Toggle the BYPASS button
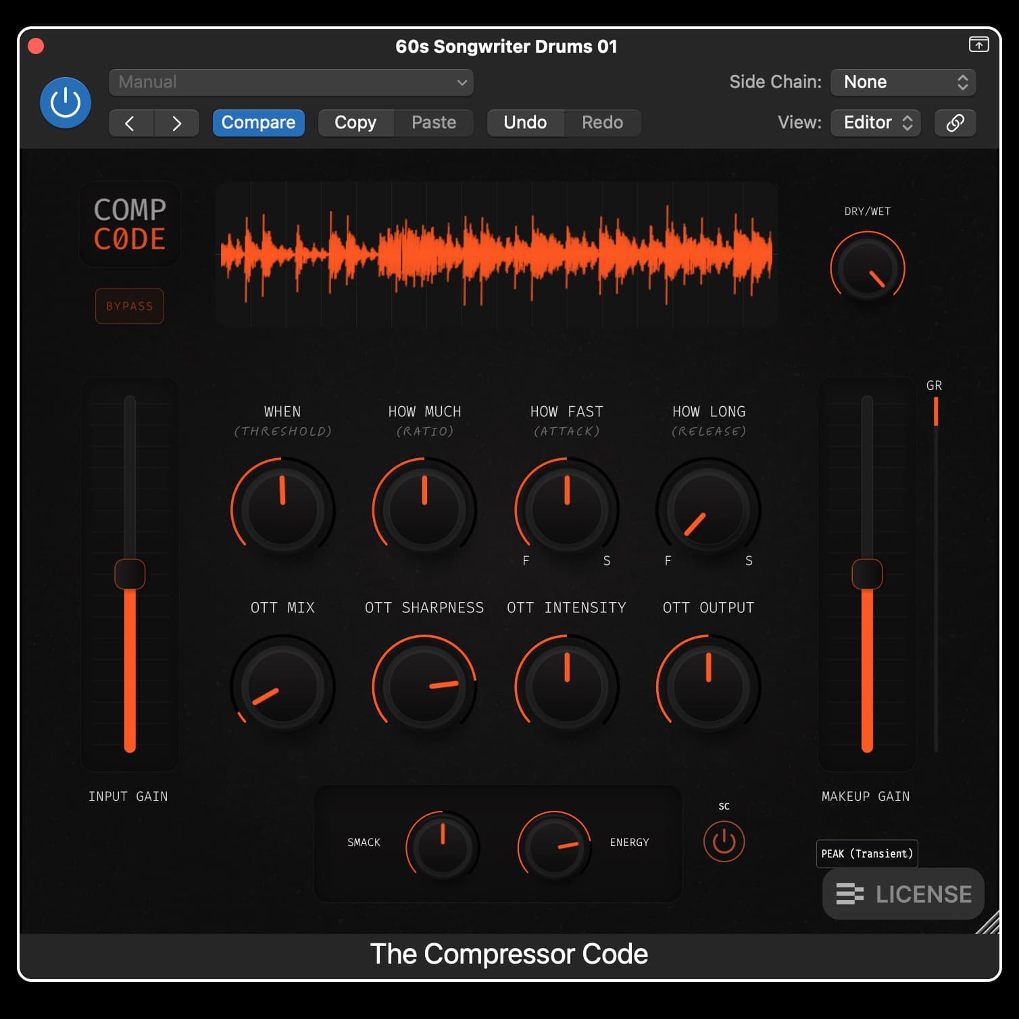 click(129, 306)
